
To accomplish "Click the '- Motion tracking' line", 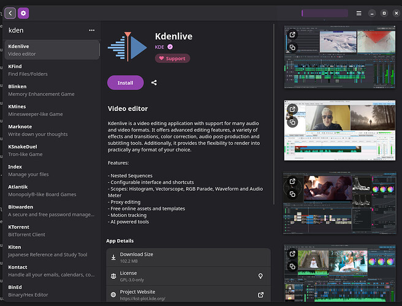I will pos(127,215).
